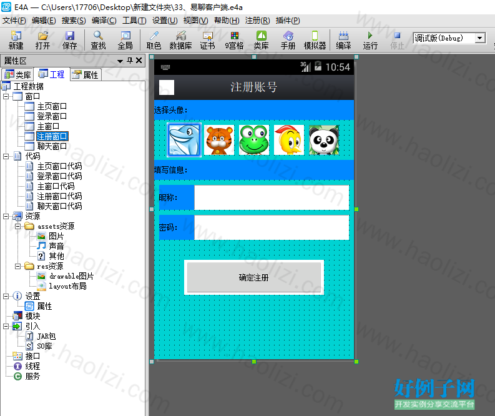Switch to the 工程 tab

point(51,74)
